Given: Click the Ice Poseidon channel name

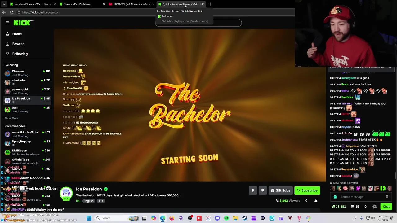Looking at the screenshot, I should [x=89, y=189].
